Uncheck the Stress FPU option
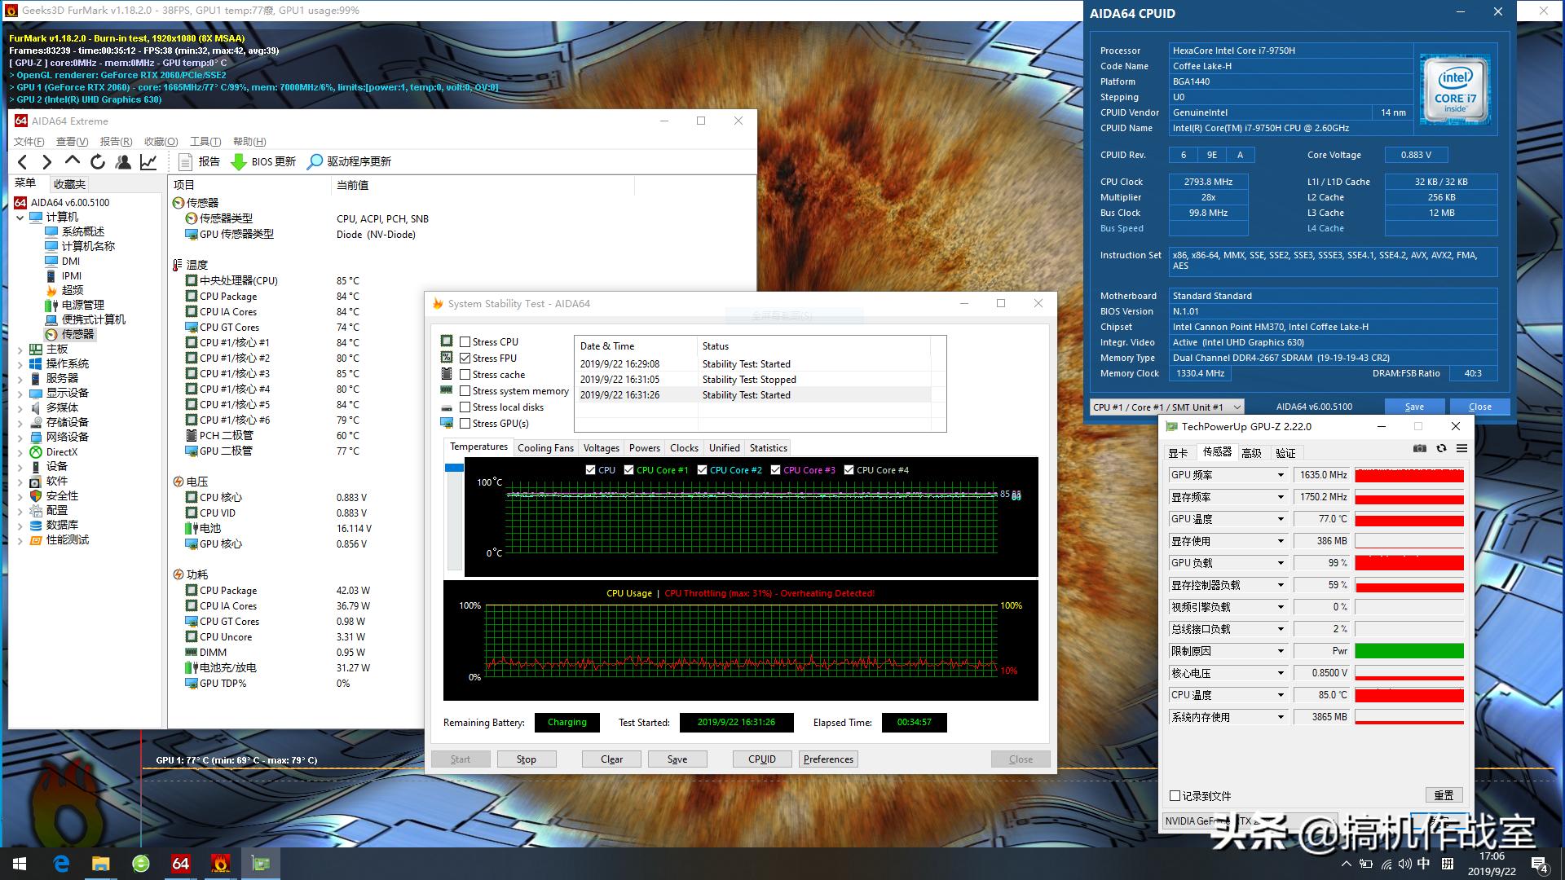This screenshot has height=880, width=1565. 465,359
